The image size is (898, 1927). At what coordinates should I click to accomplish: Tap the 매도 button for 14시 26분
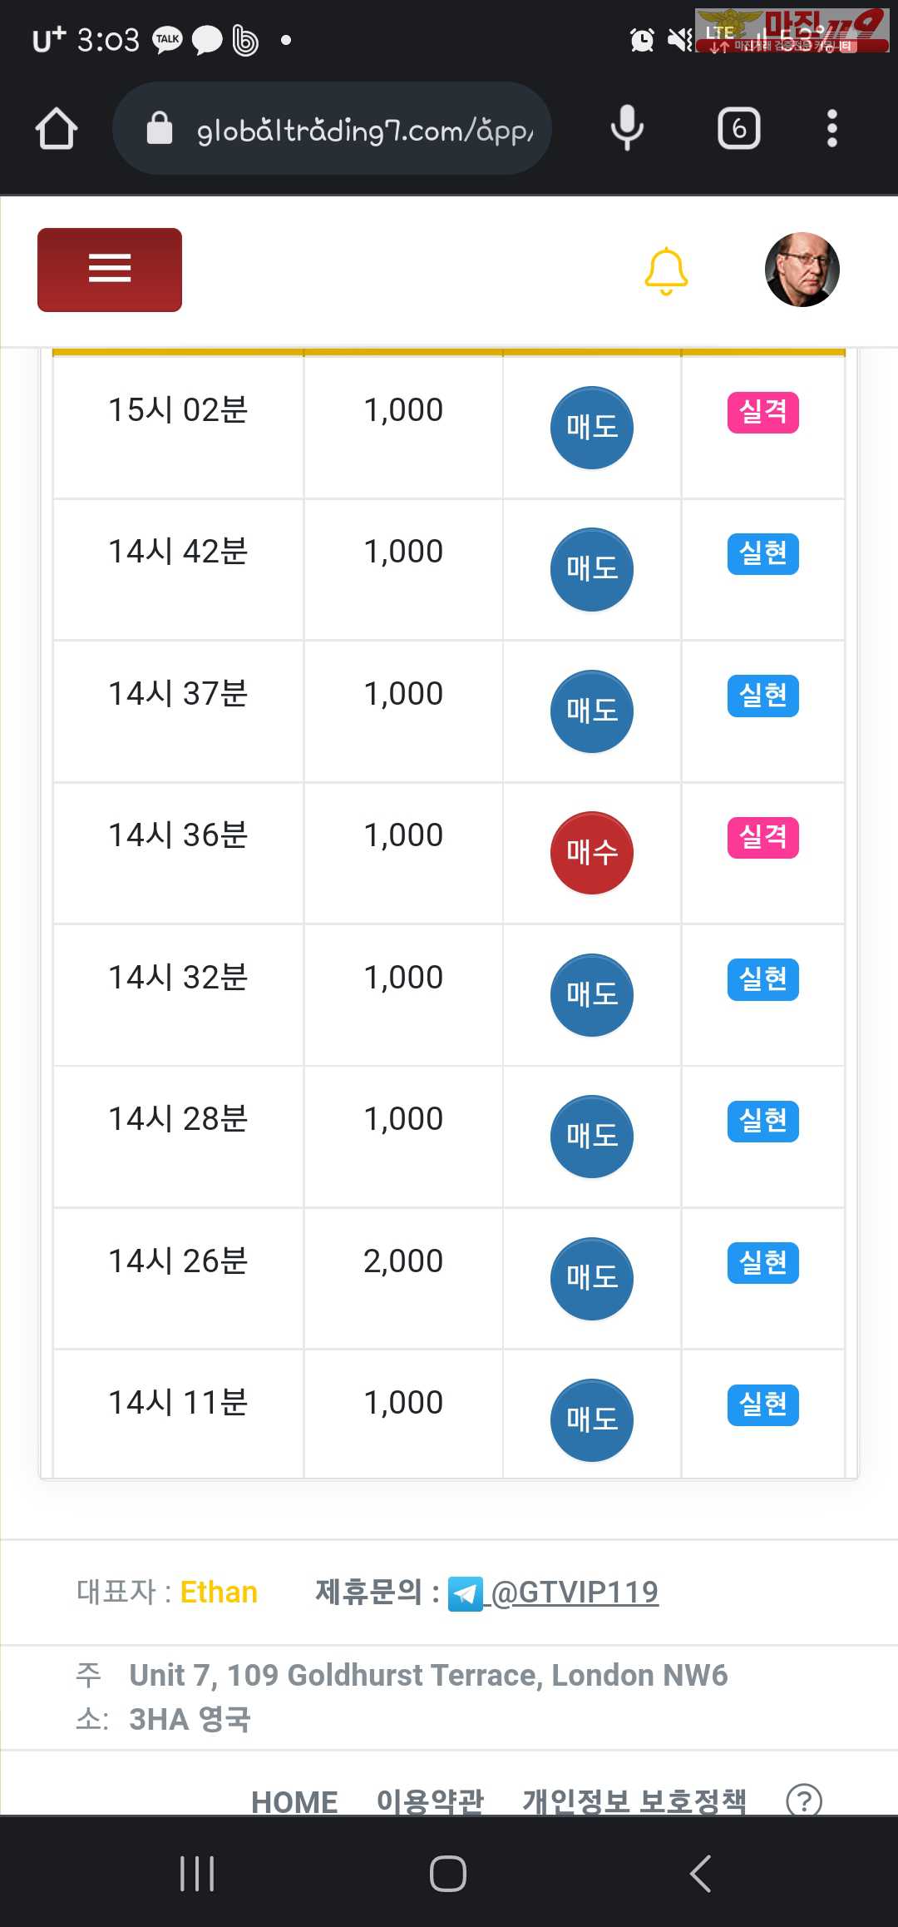592,1279
